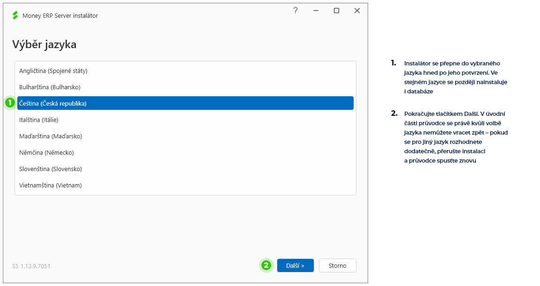Pick Slovenština (Slovensko) from the list

tap(185, 169)
